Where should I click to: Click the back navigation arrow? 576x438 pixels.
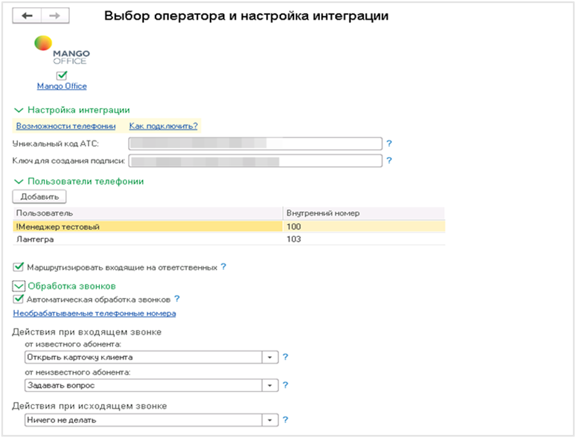click(27, 16)
